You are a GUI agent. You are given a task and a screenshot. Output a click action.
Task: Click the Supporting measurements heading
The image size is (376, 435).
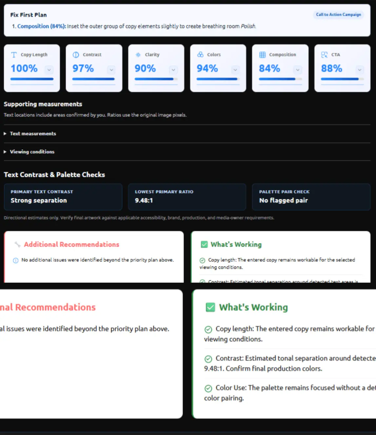coord(43,104)
